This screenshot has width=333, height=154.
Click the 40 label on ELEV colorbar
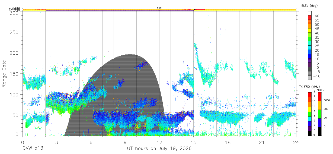317,33
